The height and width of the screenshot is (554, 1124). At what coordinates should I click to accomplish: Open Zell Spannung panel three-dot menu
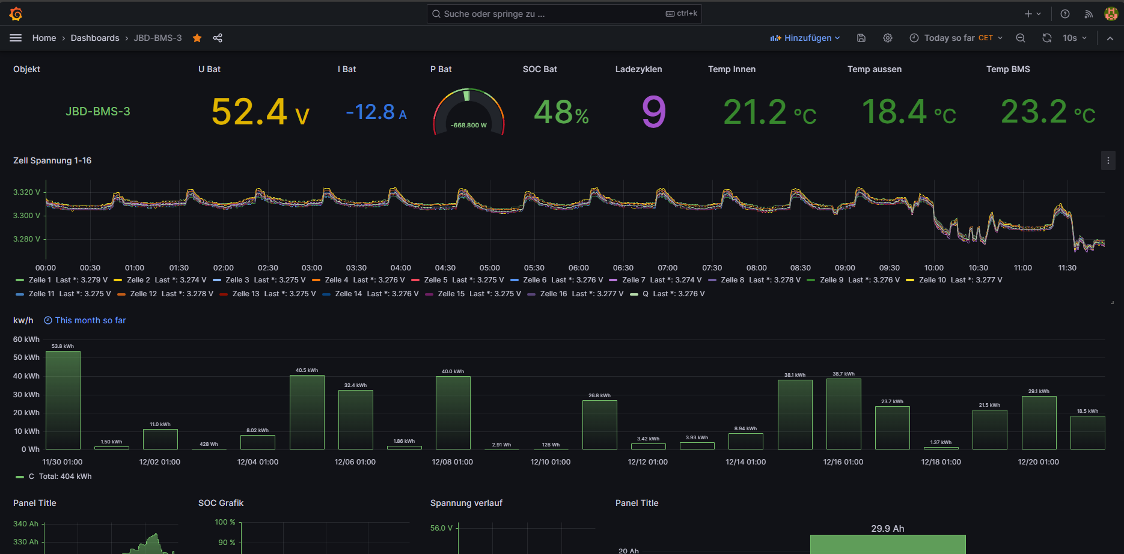pos(1108,160)
